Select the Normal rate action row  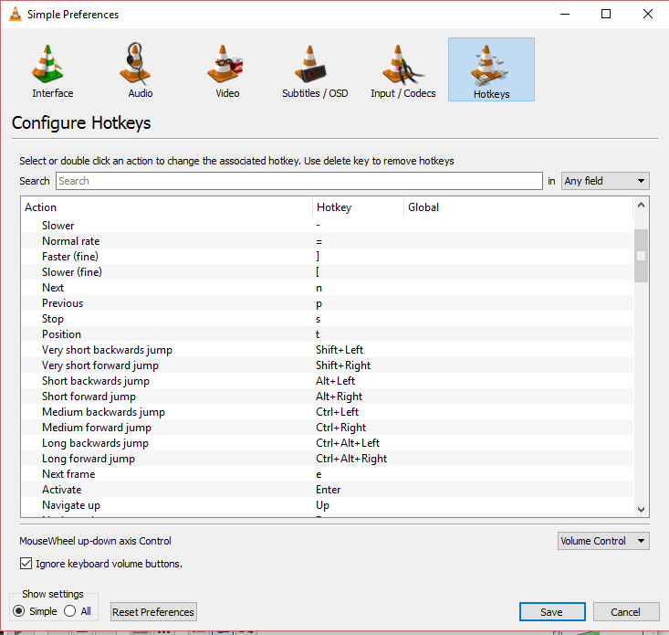(x=328, y=241)
